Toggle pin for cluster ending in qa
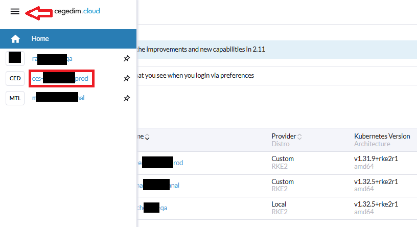This screenshot has height=227, width=417. point(127,59)
